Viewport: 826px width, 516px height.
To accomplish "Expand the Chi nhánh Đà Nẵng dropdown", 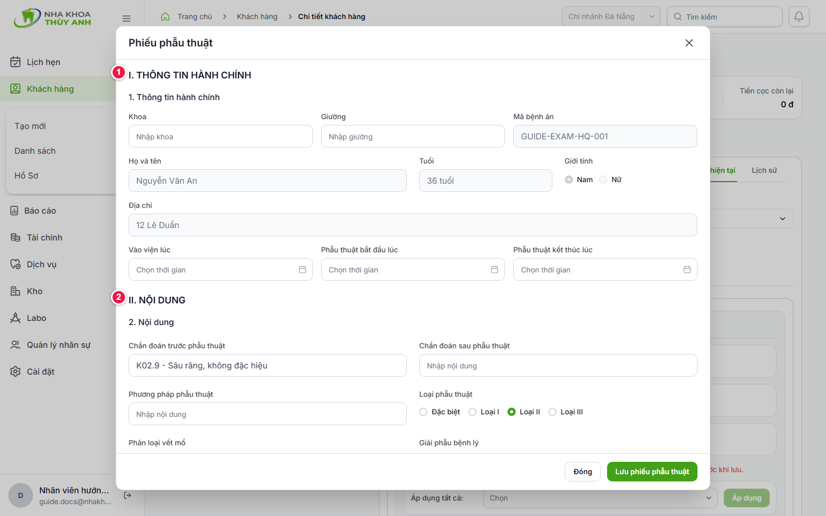I will (x=611, y=17).
